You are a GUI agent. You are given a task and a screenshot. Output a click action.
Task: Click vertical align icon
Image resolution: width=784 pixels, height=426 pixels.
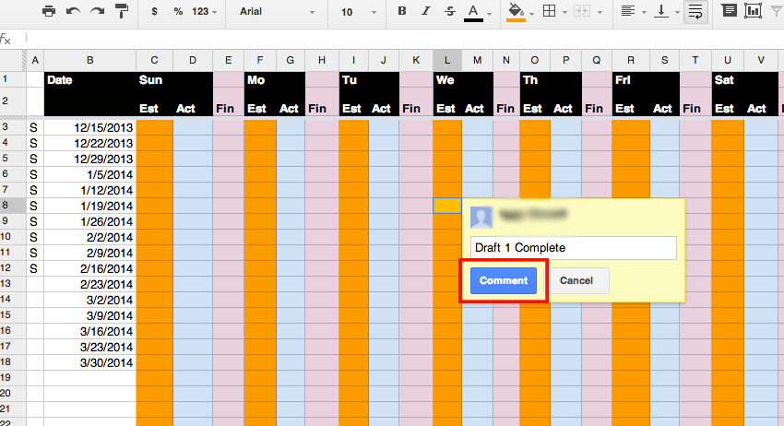click(x=661, y=11)
